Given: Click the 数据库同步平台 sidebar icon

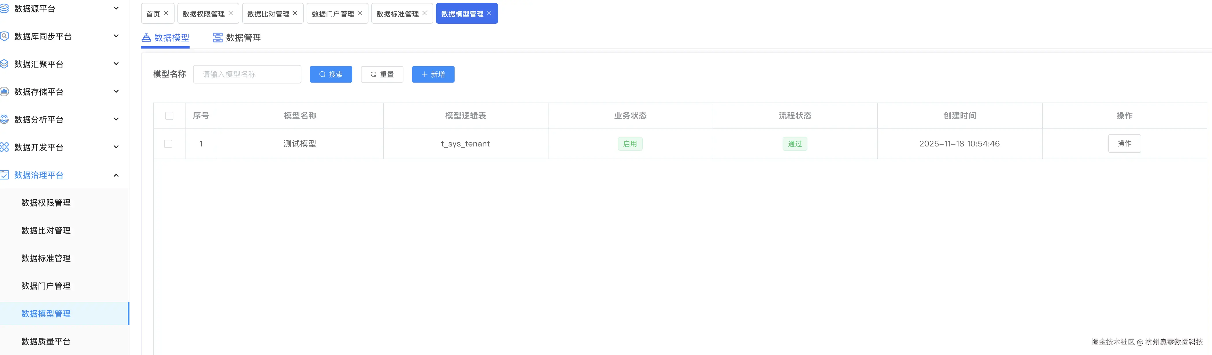Looking at the screenshot, I should coord(4,36).
